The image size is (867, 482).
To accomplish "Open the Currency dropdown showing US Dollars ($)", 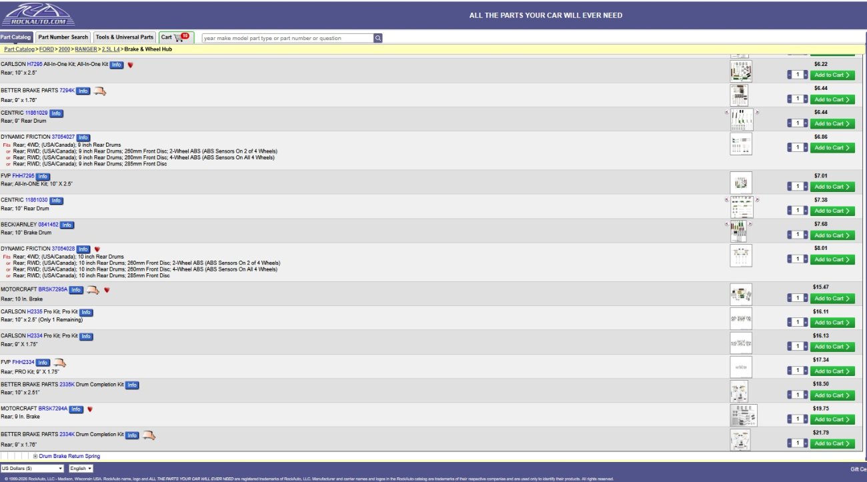I will tap(32, 469).
